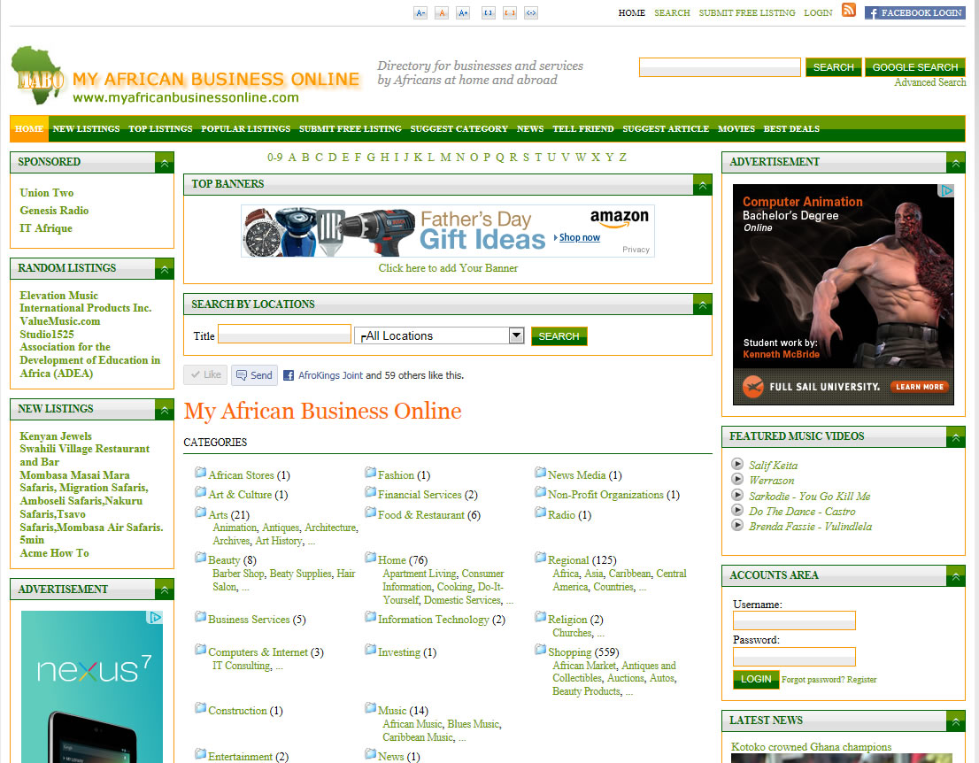Collapse the New Listings panel
Viewport: 979px width, 763px height.
(x=165, y=410)
